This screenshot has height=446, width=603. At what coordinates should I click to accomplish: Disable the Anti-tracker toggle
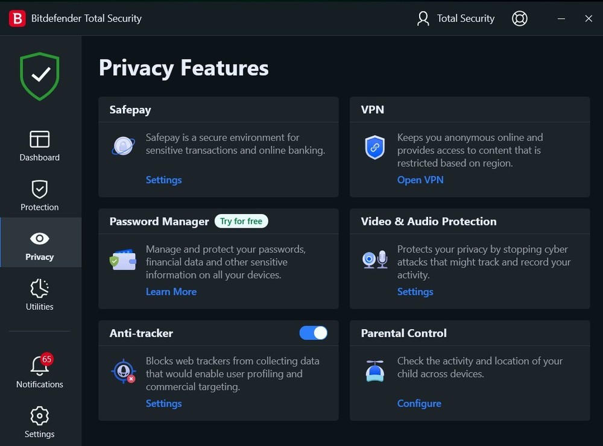[313, 333]
